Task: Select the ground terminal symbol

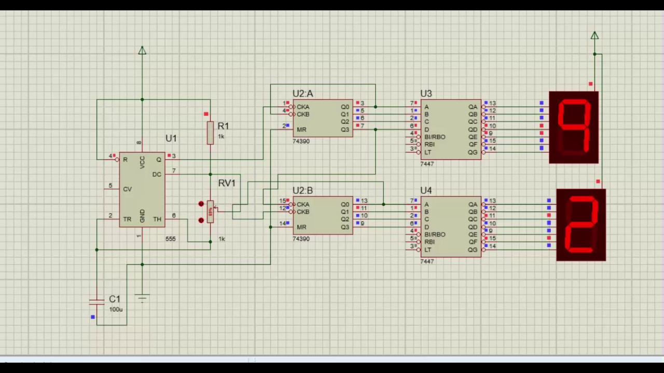Action: tap(142, 298)
